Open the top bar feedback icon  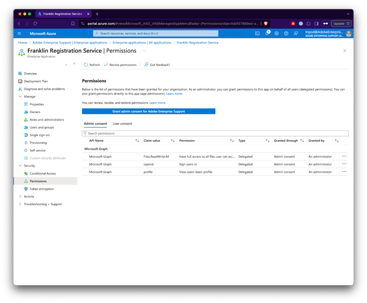pos(296,33)
